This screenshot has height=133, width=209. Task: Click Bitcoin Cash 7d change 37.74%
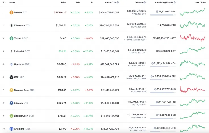coord(88,116)
